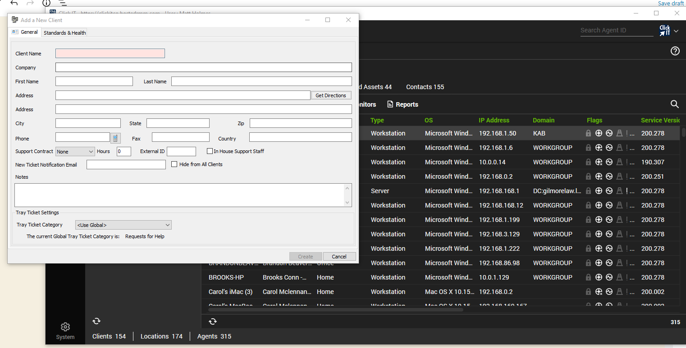Image resolution: width=686 pixels, height=348 pixels.
Task: Click remote control flag in 192.168.1.222 row
Action: click(599, 249)
